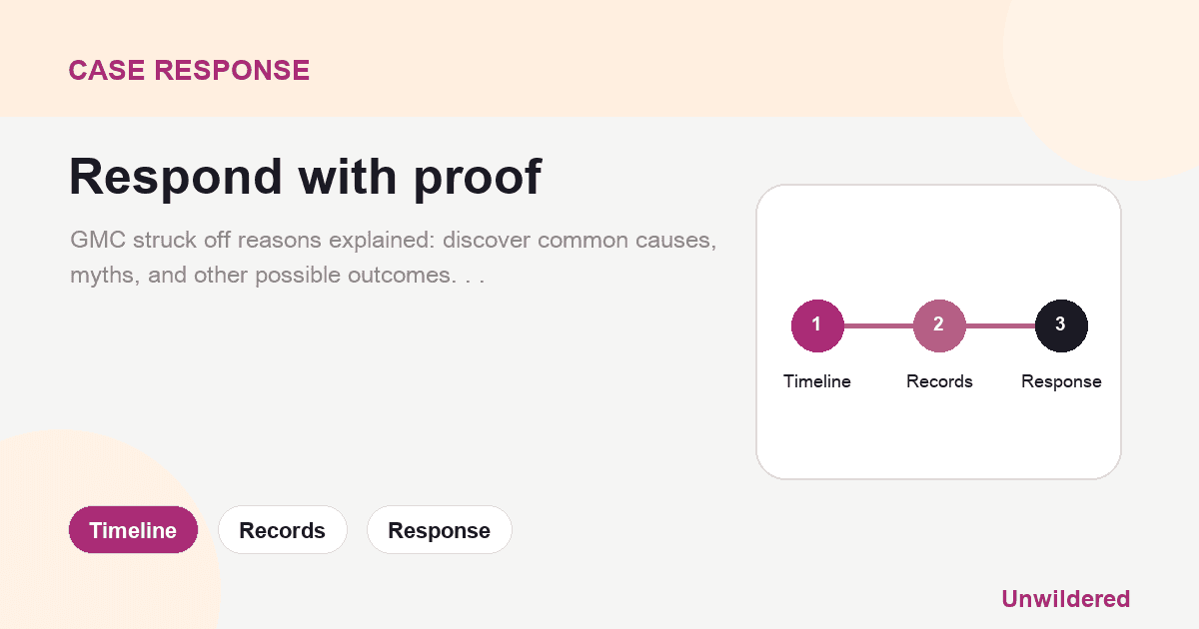Click the GMC struck off description text
The image size is (1199, 629).
[x=393, y=258]
